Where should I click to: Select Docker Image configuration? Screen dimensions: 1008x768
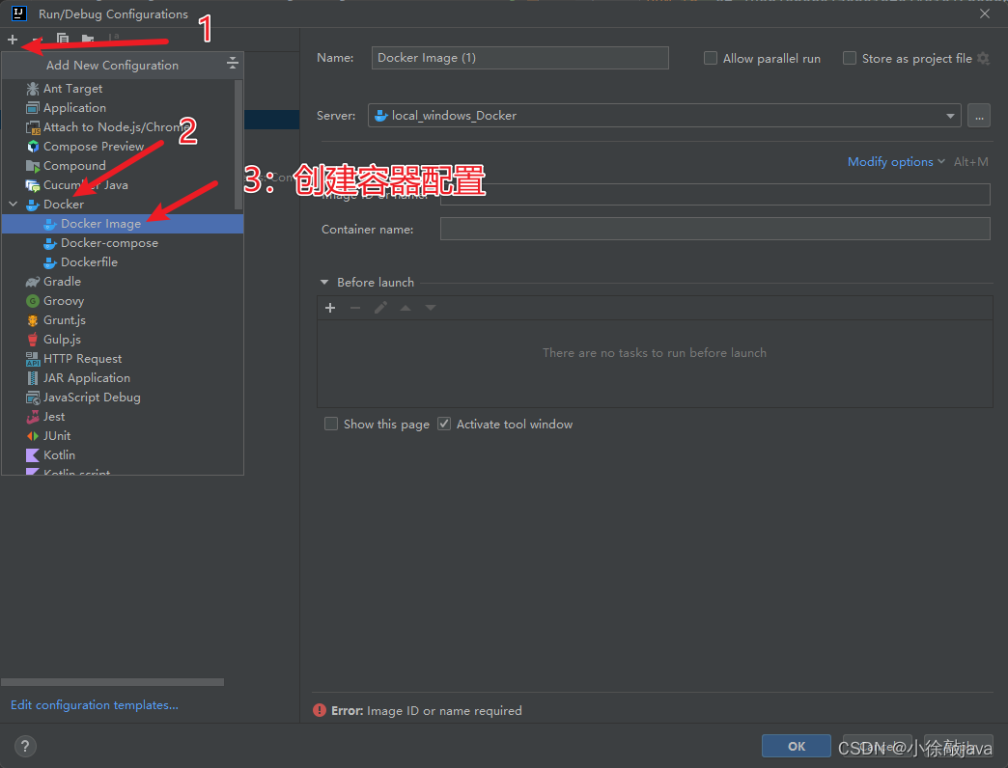123,224
